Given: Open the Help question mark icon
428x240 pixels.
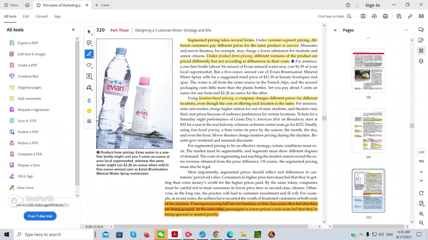Looking at the screenshot, I should [x=348, y=5].
